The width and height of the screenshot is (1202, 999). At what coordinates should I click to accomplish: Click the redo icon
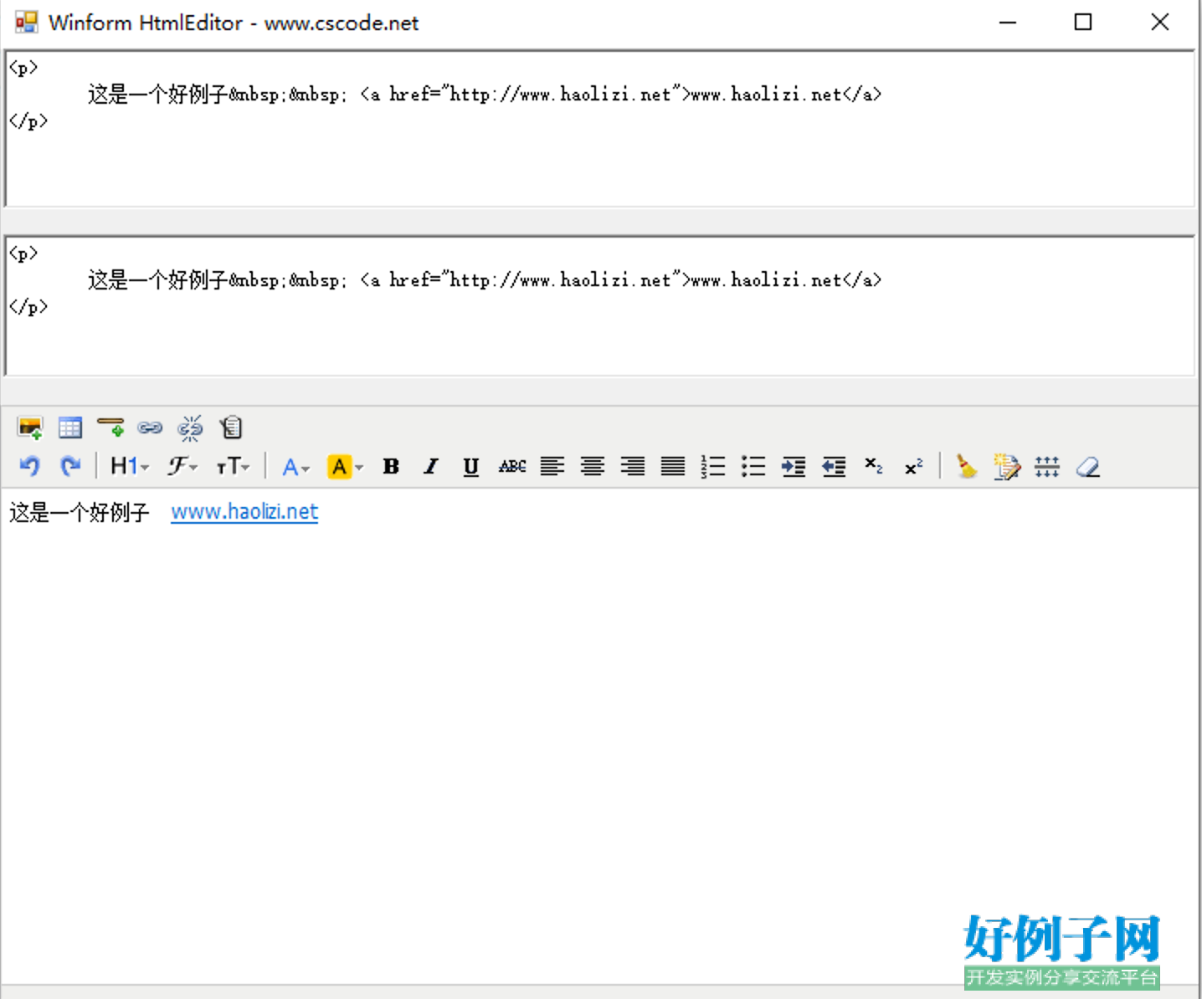[70, 466]
